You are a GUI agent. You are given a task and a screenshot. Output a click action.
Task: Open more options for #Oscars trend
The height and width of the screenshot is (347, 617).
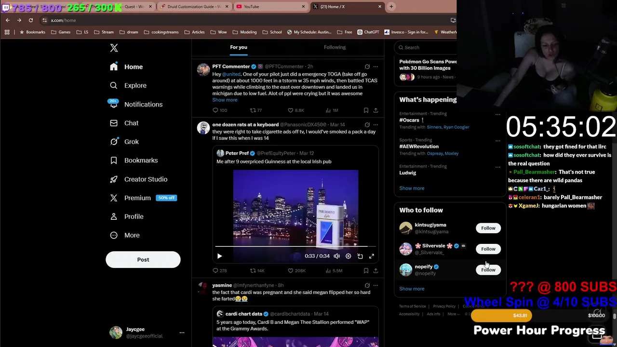pyautogui.click(x=497, y=115)
